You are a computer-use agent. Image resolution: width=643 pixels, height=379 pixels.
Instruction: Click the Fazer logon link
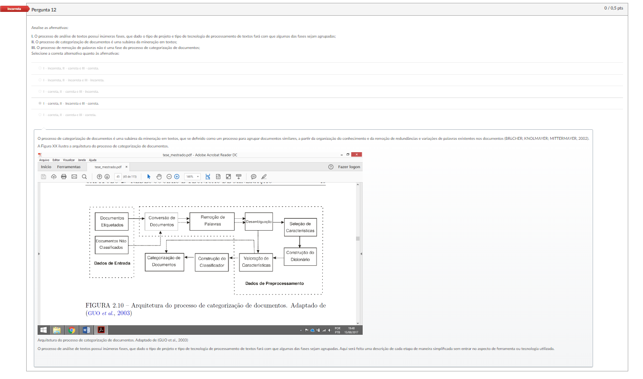(349, 167)
